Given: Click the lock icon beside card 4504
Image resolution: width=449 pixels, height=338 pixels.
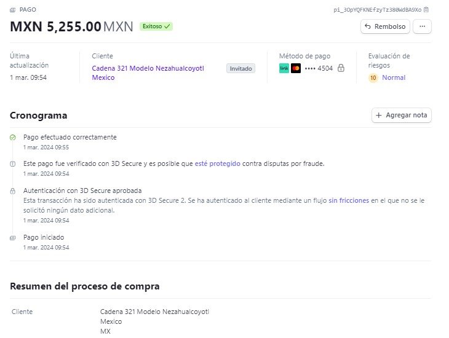Looking at the screenshot, I should click(x=341, y=68).
